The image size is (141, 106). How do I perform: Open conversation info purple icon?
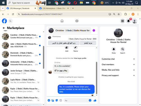click(x=94, y=31)
